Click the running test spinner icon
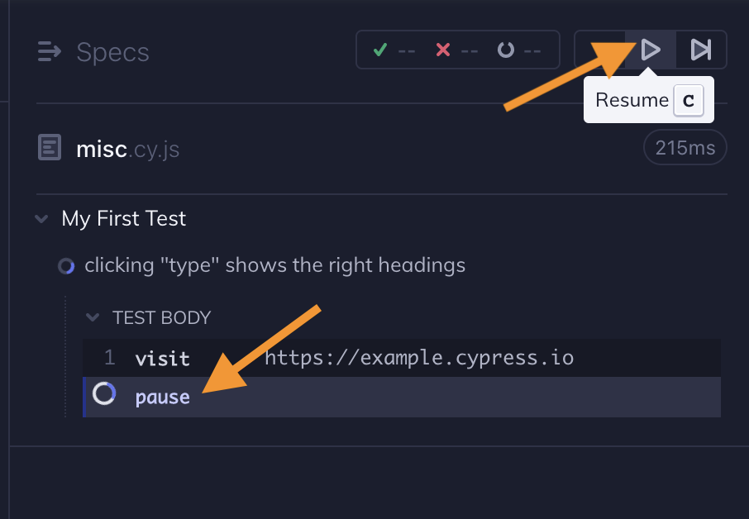The image size is (749, 519). coord(66,265)
